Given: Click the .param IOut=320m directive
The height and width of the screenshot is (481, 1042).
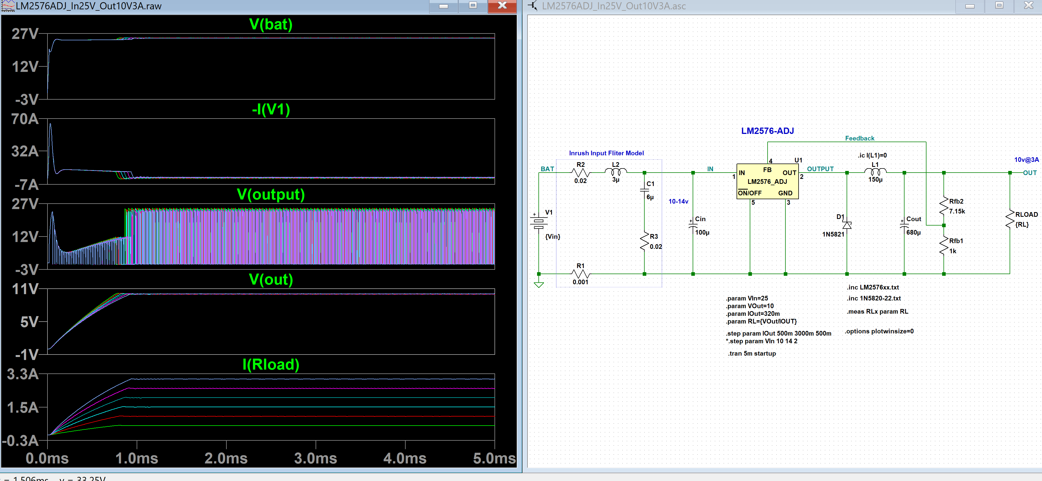Looking at the screenshot, I should [753, 314].
